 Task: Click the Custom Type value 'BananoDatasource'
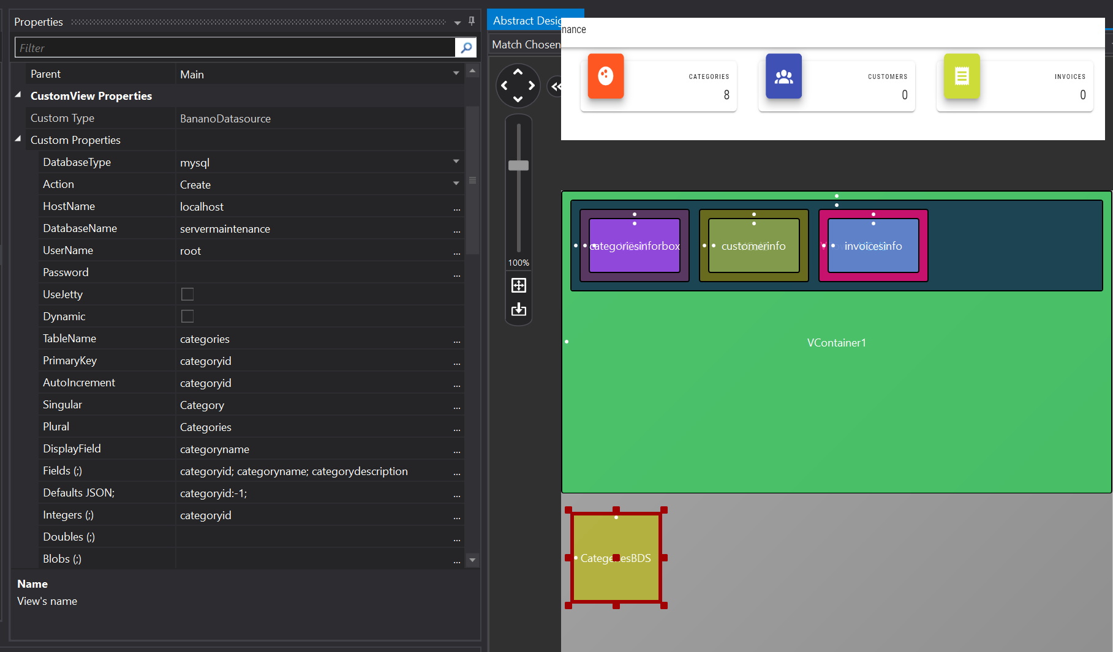(225, 119)
